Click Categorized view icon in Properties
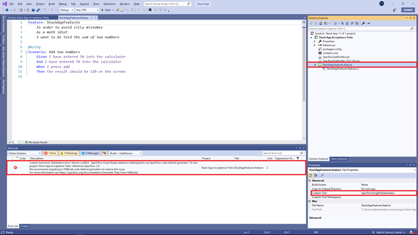This screenshot has height=235, width=418. [311, 175]
